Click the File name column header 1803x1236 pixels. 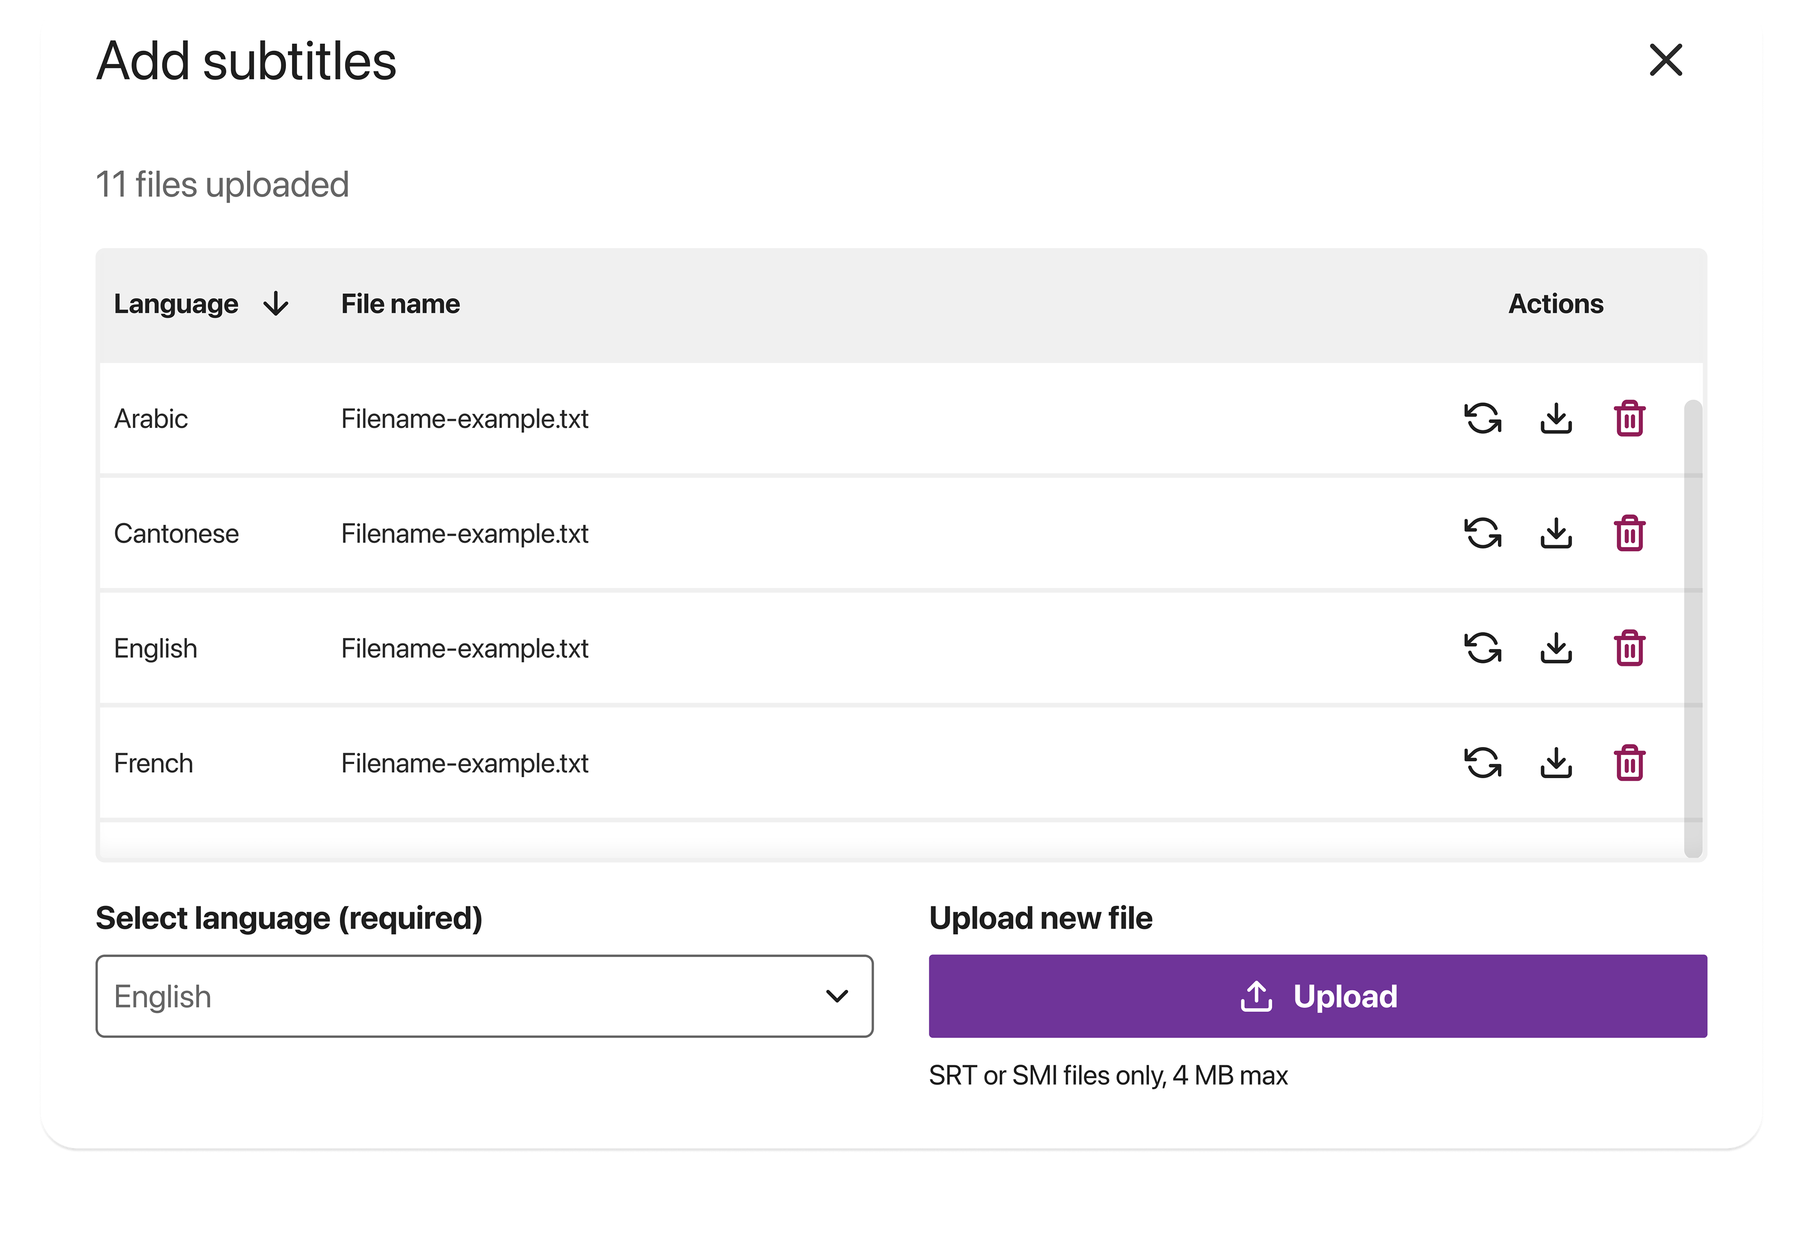tap(401, 304)
